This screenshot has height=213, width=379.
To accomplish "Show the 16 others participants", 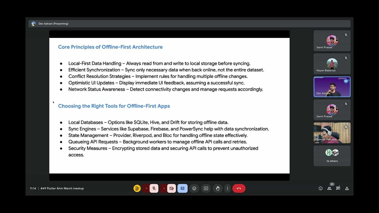I will [332, 156].
